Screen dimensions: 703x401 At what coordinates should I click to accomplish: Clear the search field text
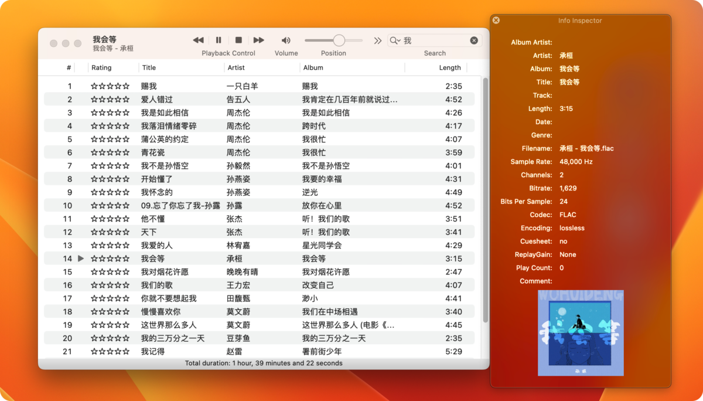click(474, 40)
